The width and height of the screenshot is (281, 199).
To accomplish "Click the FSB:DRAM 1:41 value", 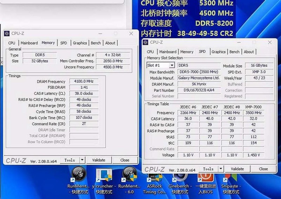I will coord(84,87).
